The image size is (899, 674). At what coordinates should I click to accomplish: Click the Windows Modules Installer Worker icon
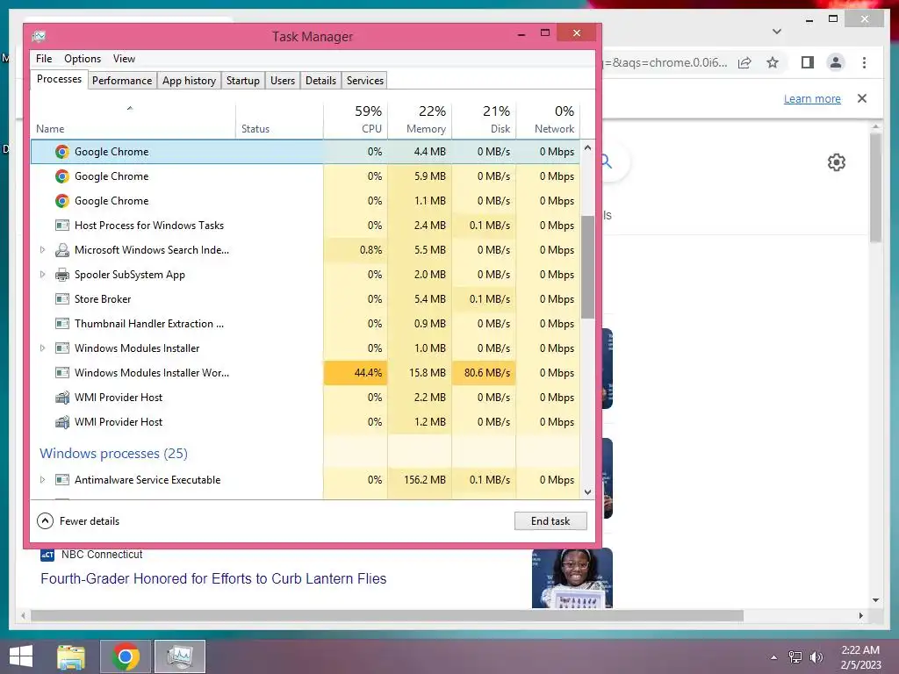click(x=62, y=373)
